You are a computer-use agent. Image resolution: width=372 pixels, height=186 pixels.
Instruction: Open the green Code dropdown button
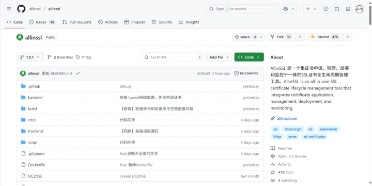pos(249,57)
